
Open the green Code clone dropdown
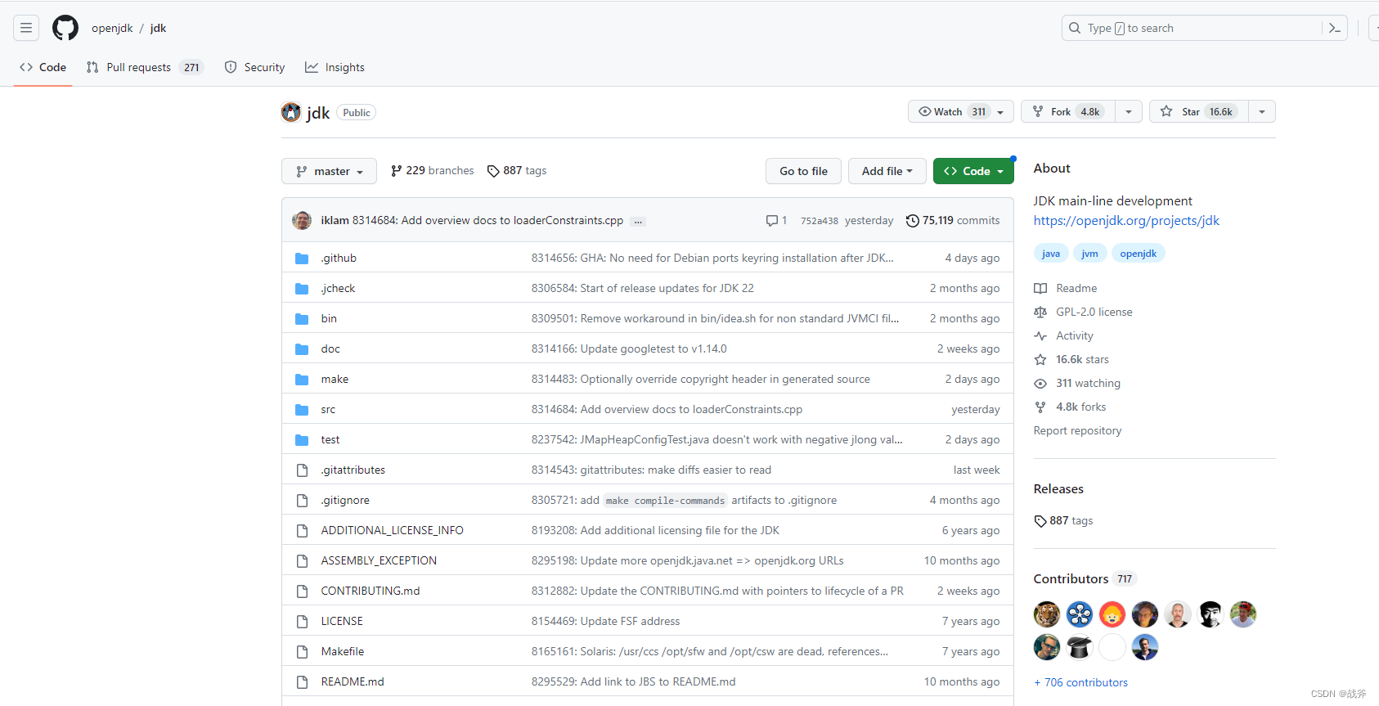pos(973,171)
